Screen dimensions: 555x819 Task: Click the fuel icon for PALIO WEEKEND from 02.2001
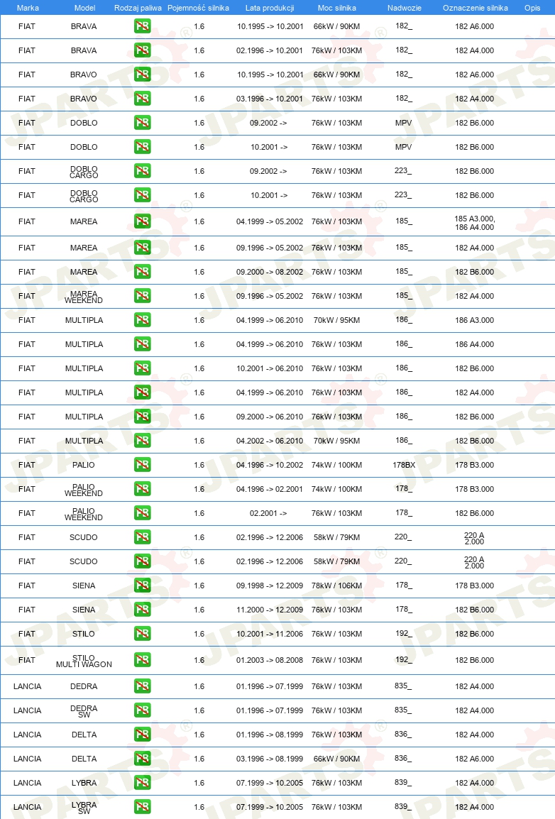pyautogui.click(x=142, y=513)
